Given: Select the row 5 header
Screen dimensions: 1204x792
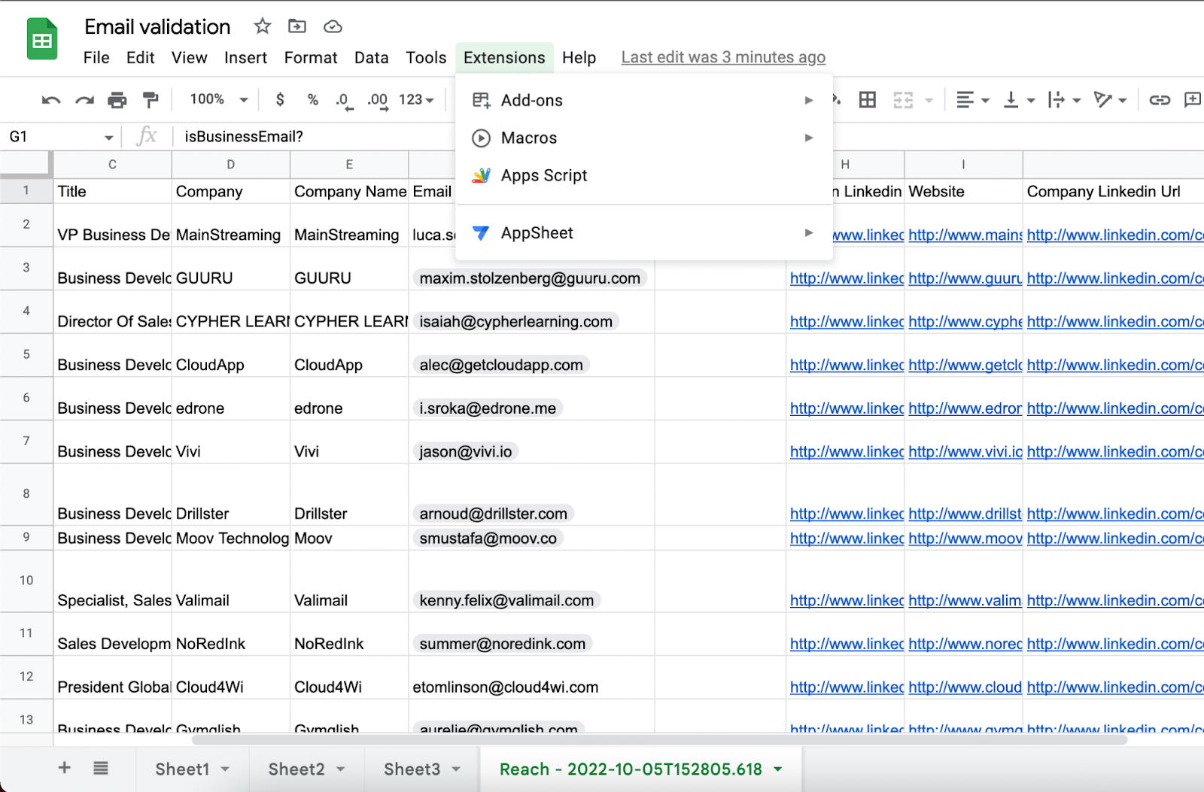Looking at the screenshot, I should pos(26,355).
